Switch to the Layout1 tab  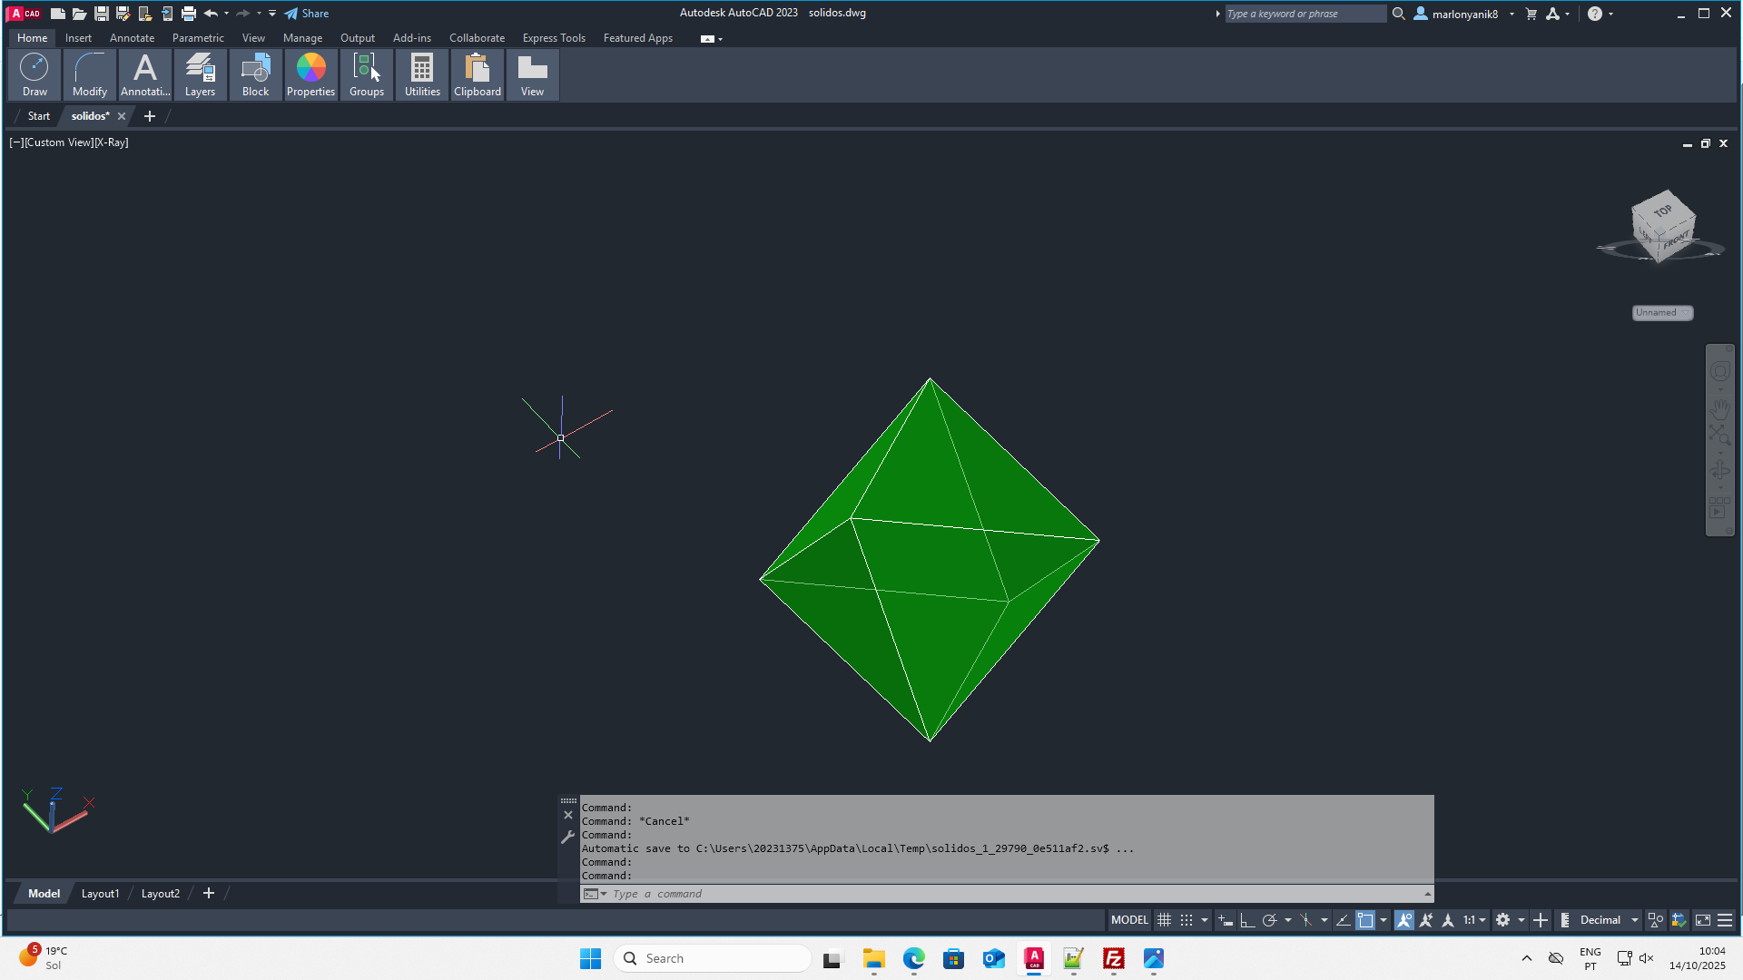click(x=100, y=894)
